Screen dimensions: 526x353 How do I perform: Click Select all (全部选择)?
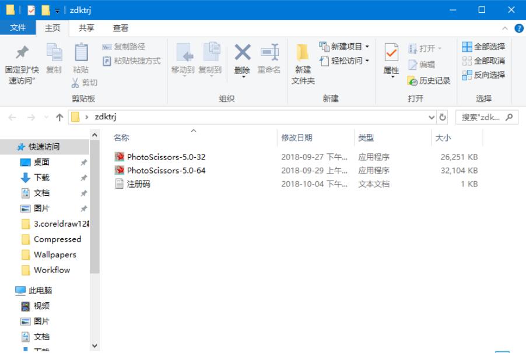pos(483,47)
